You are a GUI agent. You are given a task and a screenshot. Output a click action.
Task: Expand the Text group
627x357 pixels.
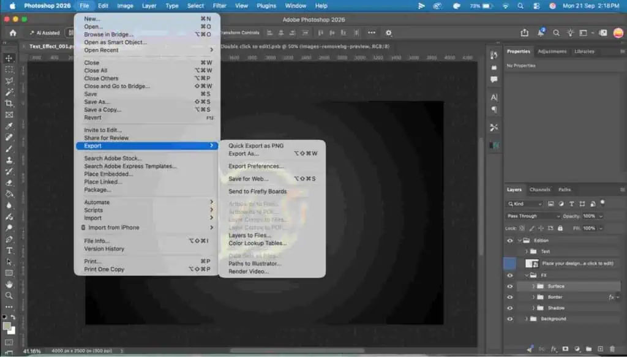pos(526,252)
